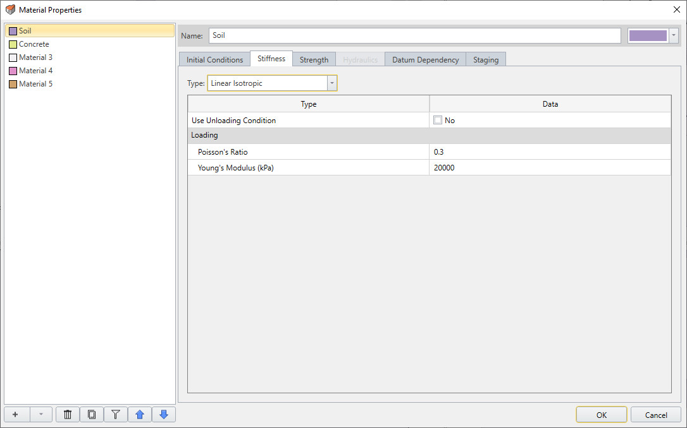Click the material Name text field
This screenshot has height=428, width=687.
pyautogui.click(x=414, y=35)
